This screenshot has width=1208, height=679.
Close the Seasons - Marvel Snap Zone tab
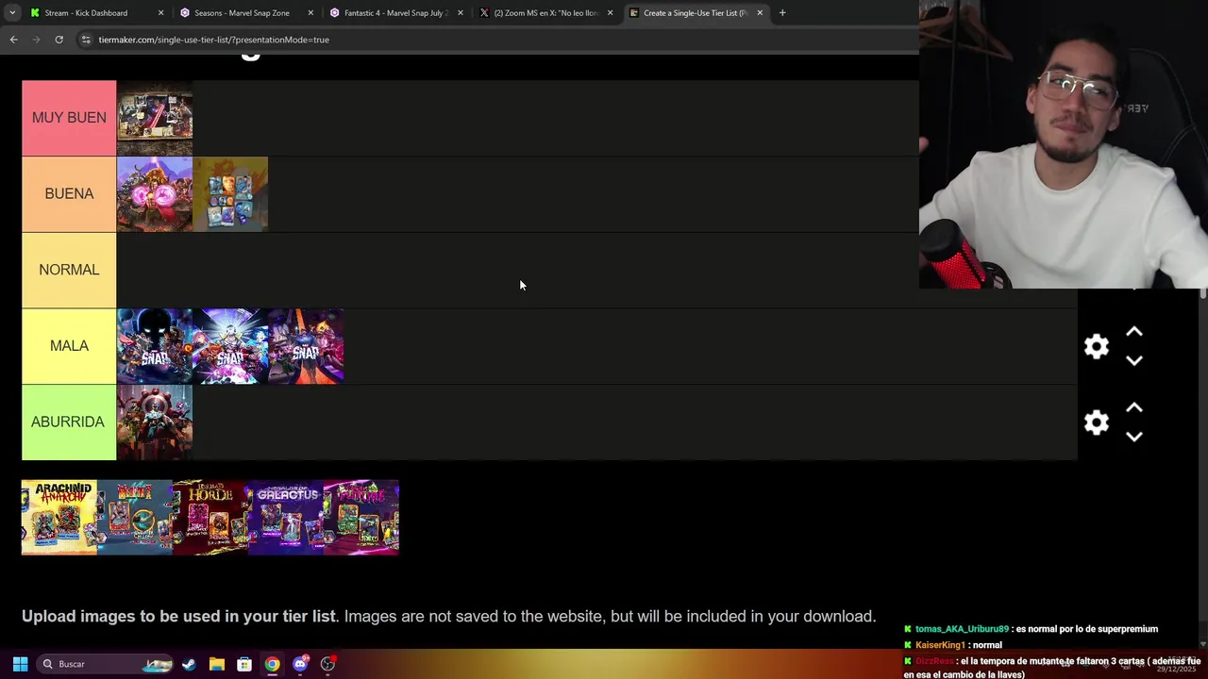(x=310, y=13)
